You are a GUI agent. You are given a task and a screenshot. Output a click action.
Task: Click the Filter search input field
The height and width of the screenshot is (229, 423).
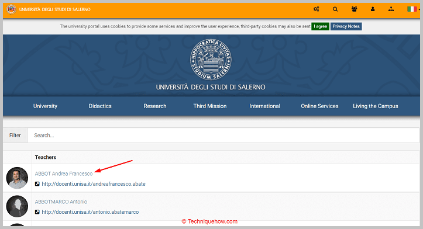click(x=223, y=136)
